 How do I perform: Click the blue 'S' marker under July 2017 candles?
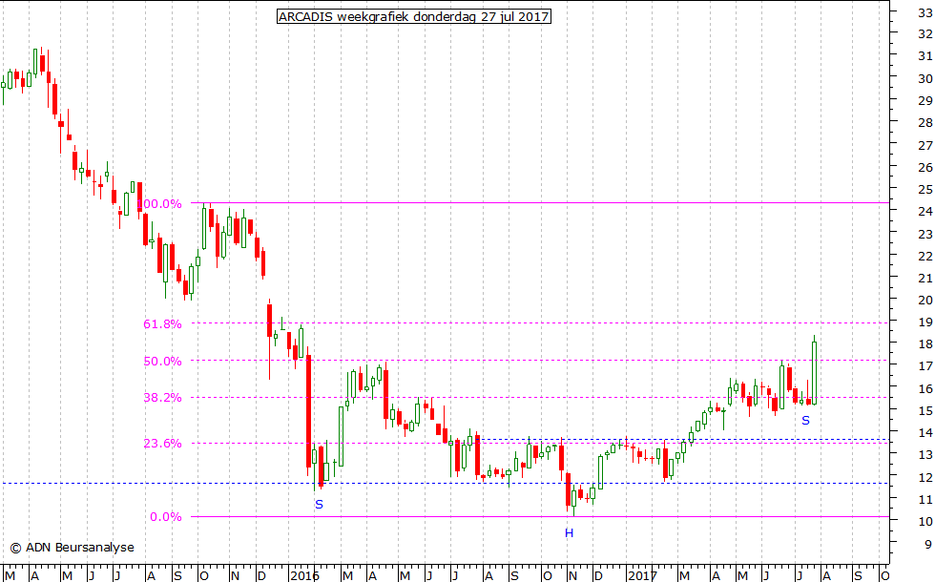[x=805, y=421]
